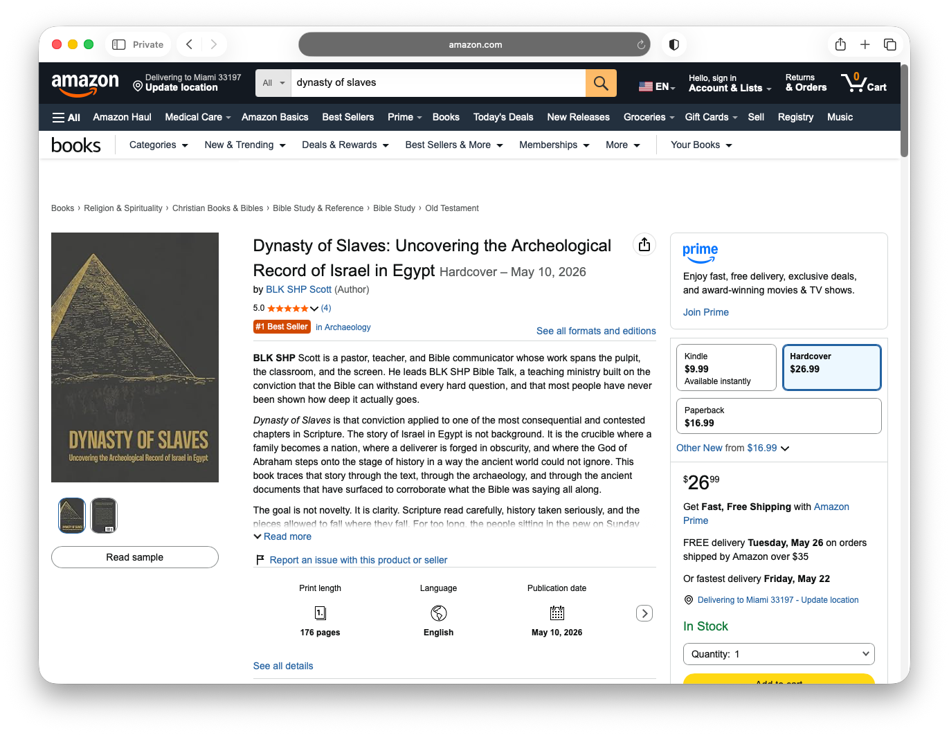
Task: Click the Amazon logo
Action: [85, 84]
